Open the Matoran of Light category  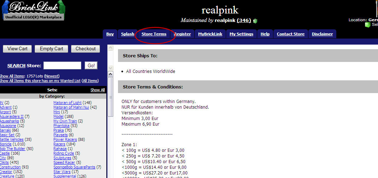(67, 103)
